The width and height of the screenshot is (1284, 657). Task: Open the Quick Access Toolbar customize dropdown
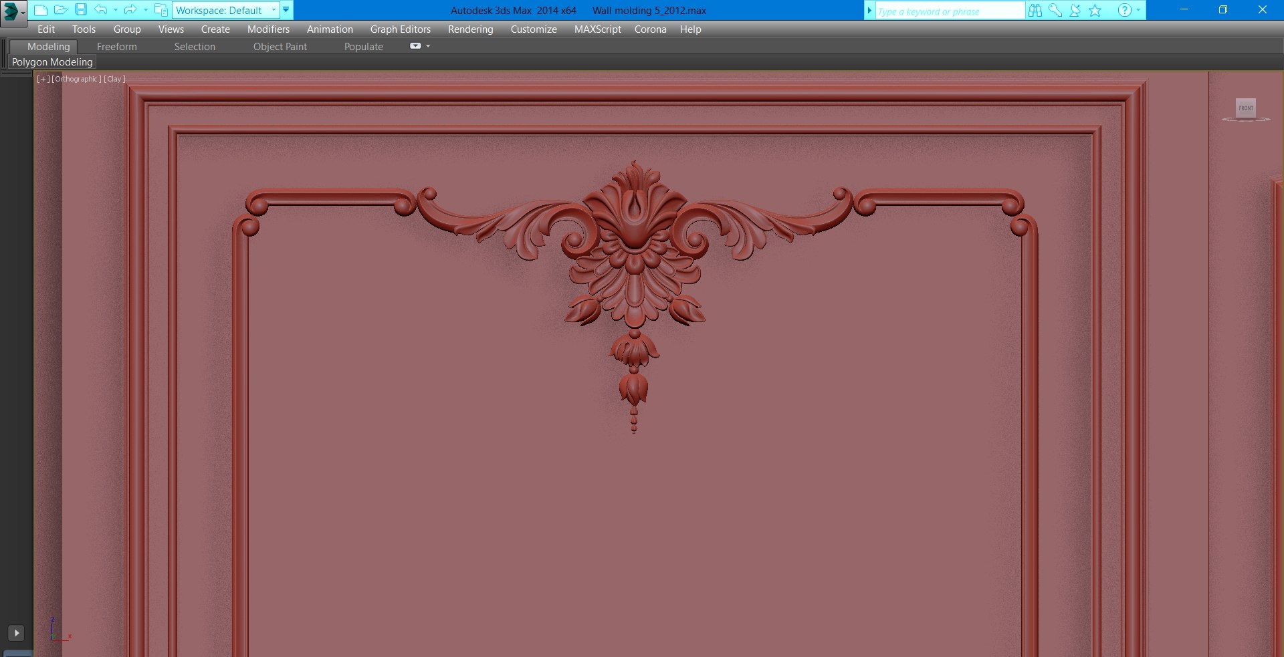(x=286, y=10)
